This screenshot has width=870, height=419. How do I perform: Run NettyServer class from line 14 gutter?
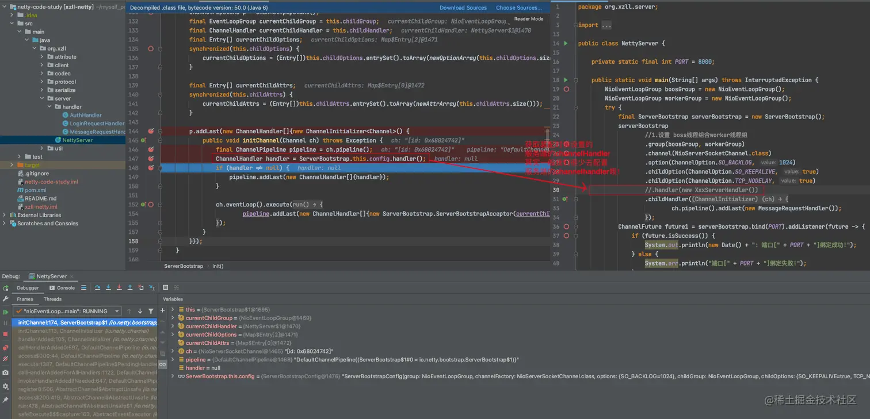566,43
